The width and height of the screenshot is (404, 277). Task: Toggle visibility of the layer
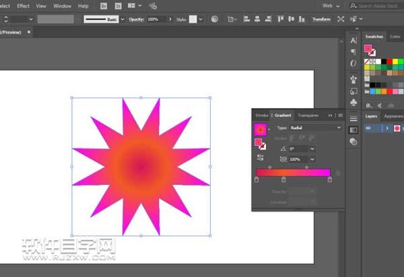[x=368, y=128]
